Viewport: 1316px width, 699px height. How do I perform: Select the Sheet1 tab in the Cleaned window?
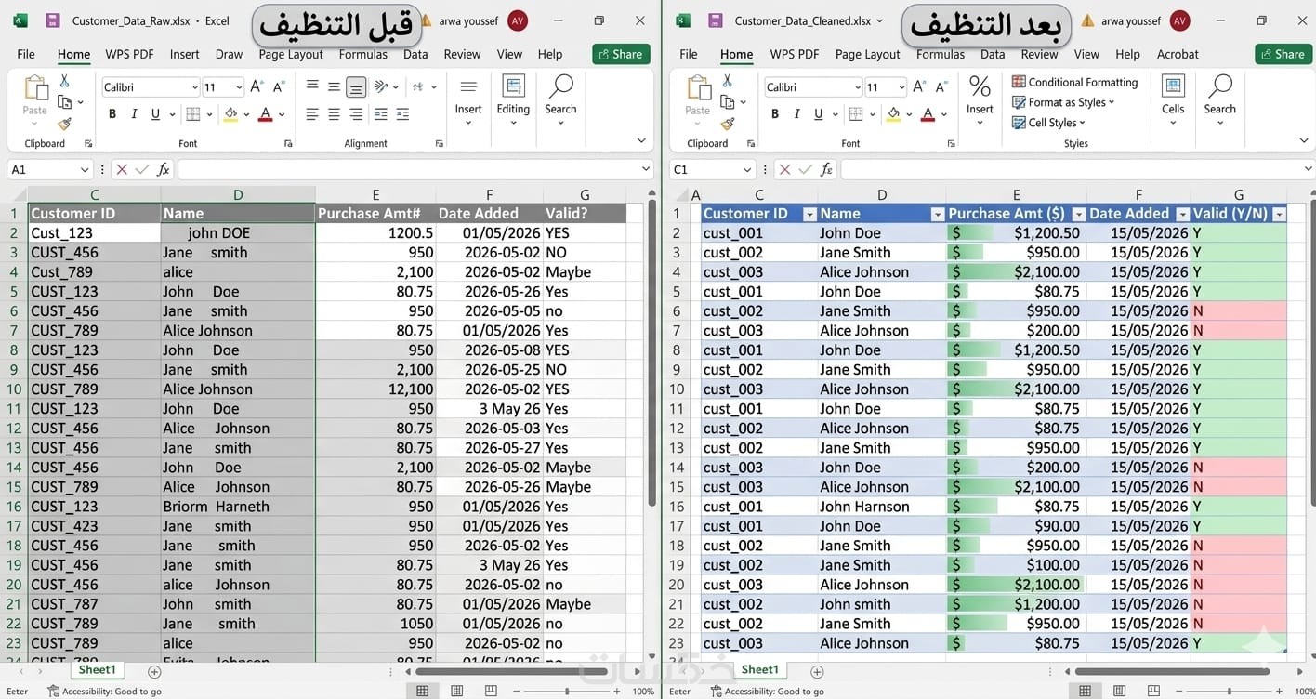coord(759,670)
